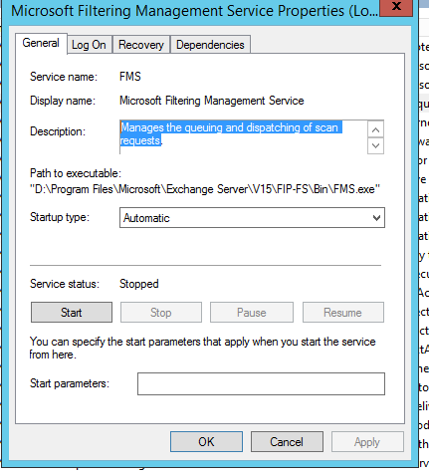Click the FMS.exe executable path text

click(205, 189)
